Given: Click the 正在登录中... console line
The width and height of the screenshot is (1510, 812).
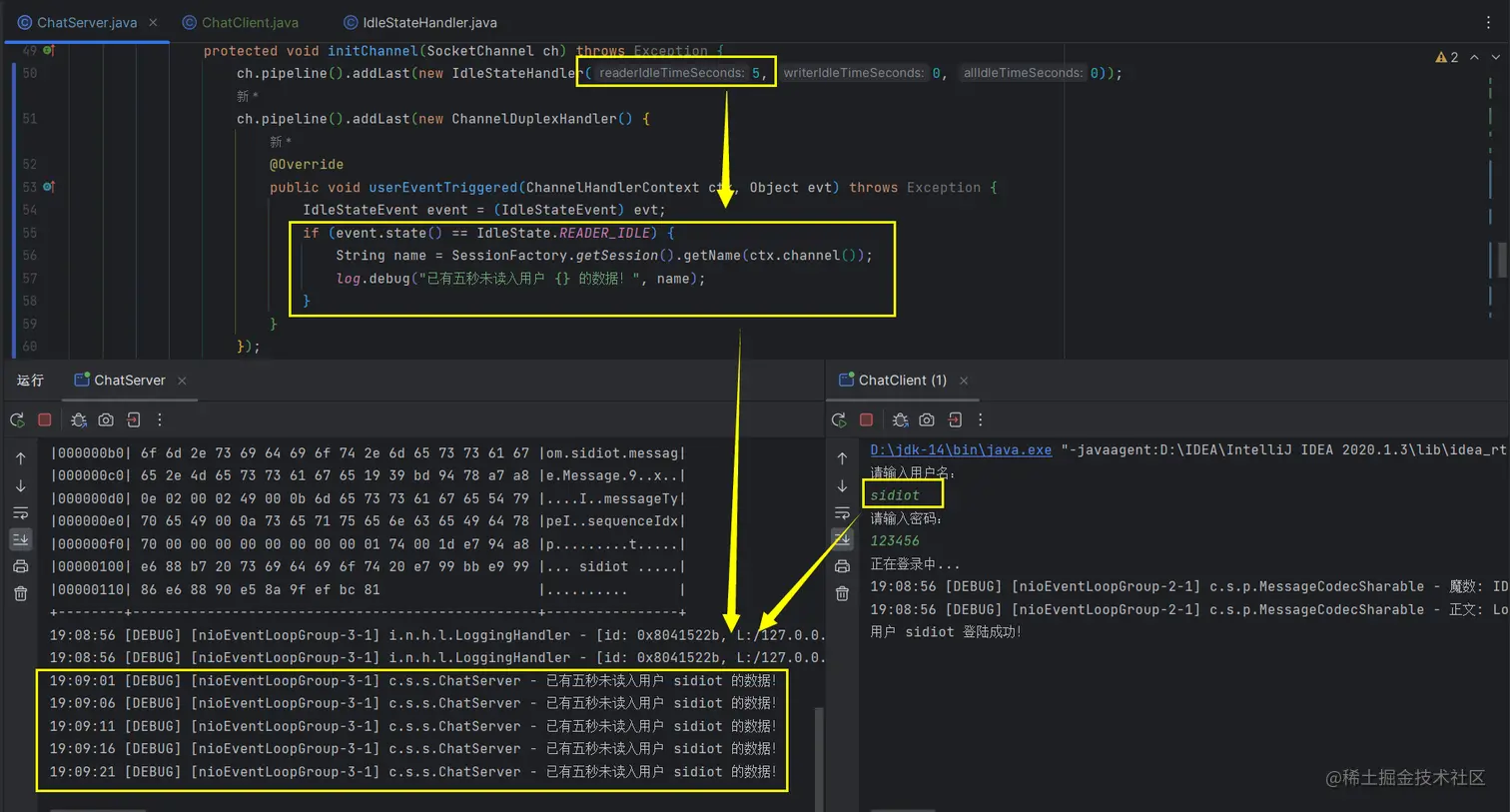Looking at the screenshot, I should (915, 564).
